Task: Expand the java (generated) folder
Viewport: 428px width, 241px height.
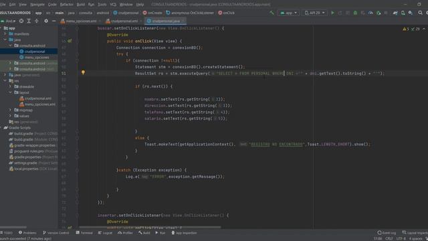Action: coord(5,74)
